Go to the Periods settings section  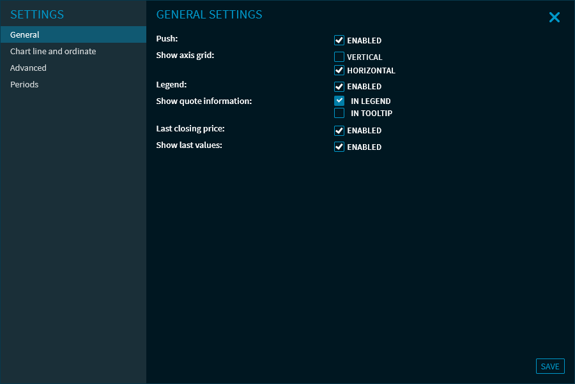[x=24, y=85]
